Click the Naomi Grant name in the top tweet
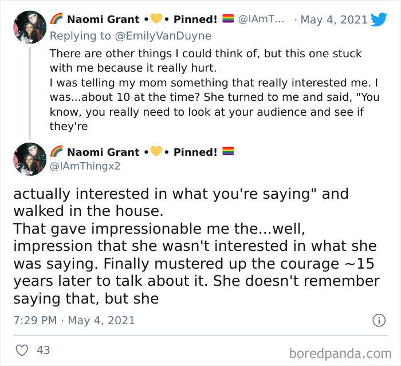Image resolution: width=401 pixels, height=366 pixels. click(103, 19)
